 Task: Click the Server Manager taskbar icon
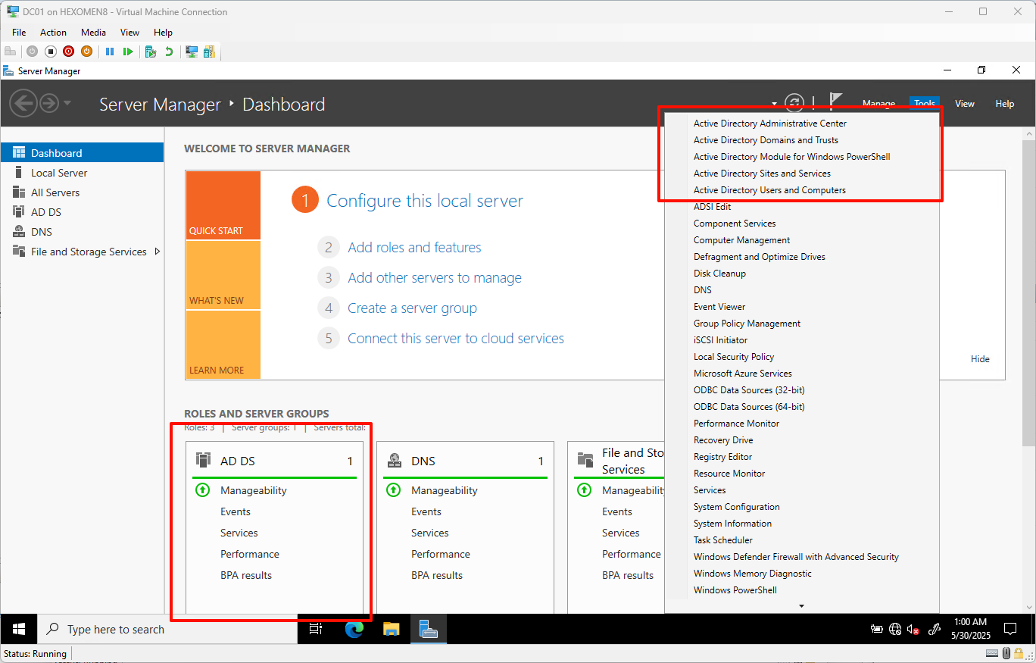point(429,629)
